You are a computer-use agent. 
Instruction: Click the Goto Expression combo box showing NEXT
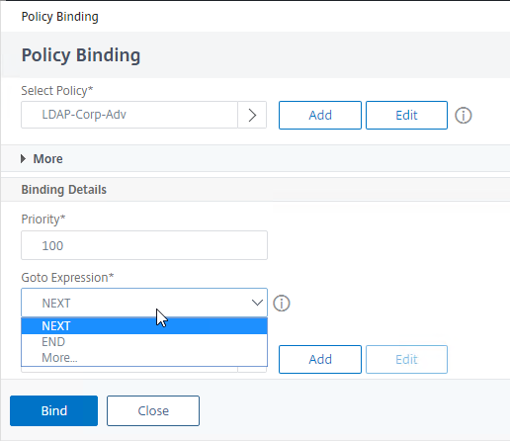[x=144, y=303]
